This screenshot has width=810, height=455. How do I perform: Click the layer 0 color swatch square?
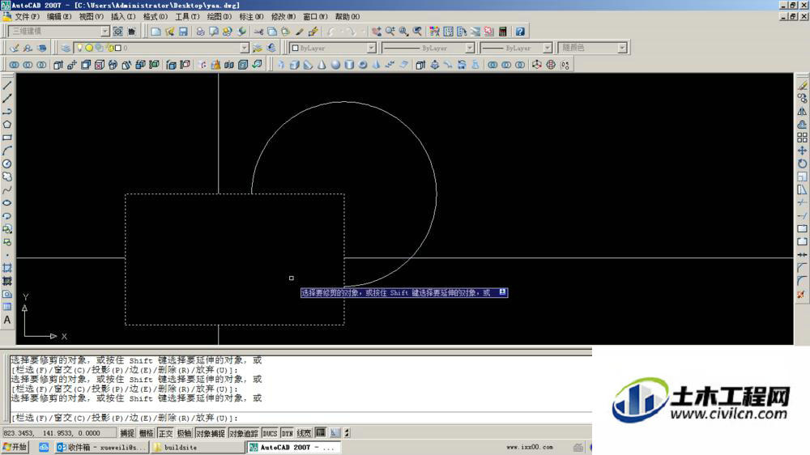pyautogui.click(x=117, y=48)
